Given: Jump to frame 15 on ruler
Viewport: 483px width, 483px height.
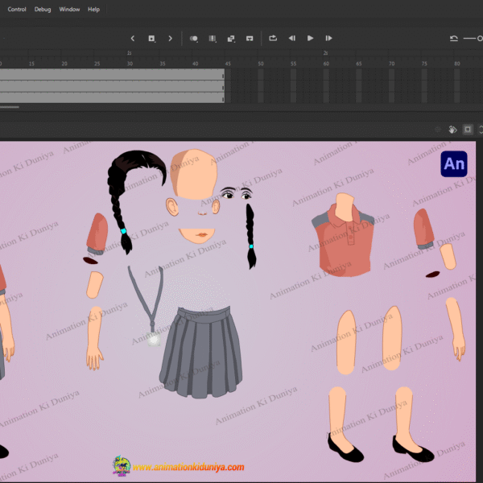Looking at the screenshot, I should pyautogui.click(x=31, y=64).
